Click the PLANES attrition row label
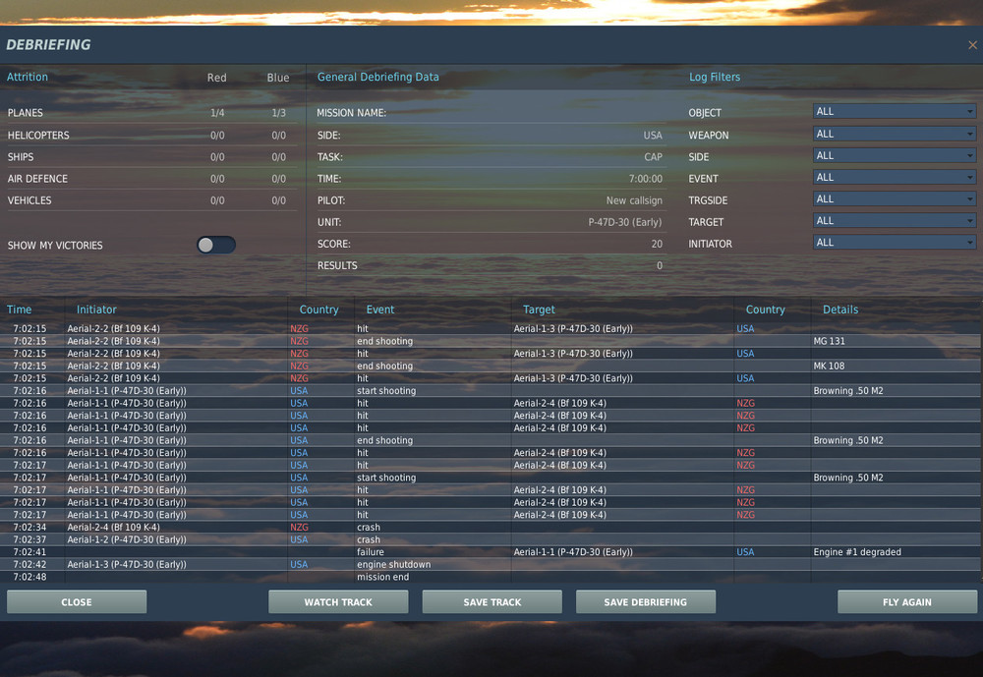 point(26,113)
